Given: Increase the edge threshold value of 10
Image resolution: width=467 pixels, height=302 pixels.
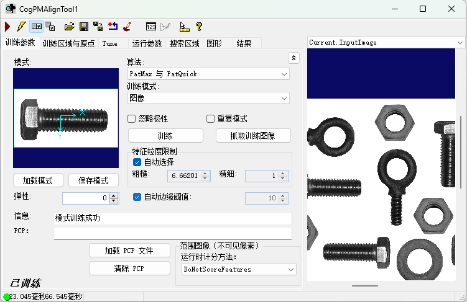Looking at the screenshot, I should (283, 196).
